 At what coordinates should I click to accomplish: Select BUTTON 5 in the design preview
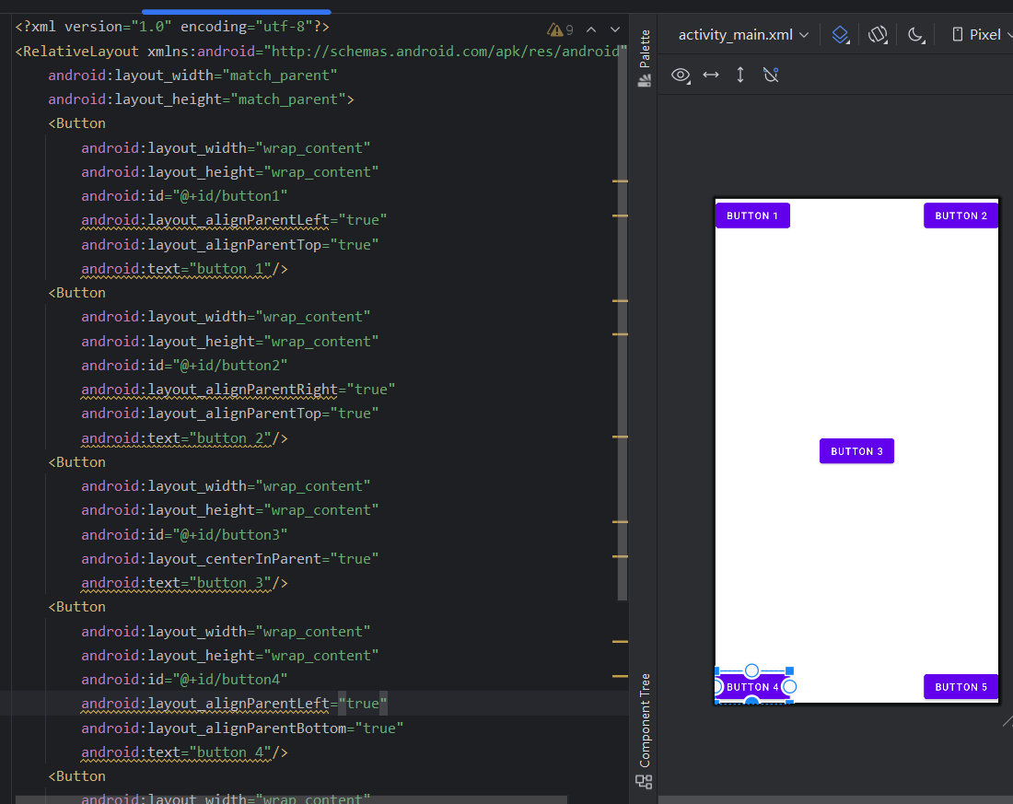coord(961,687)
